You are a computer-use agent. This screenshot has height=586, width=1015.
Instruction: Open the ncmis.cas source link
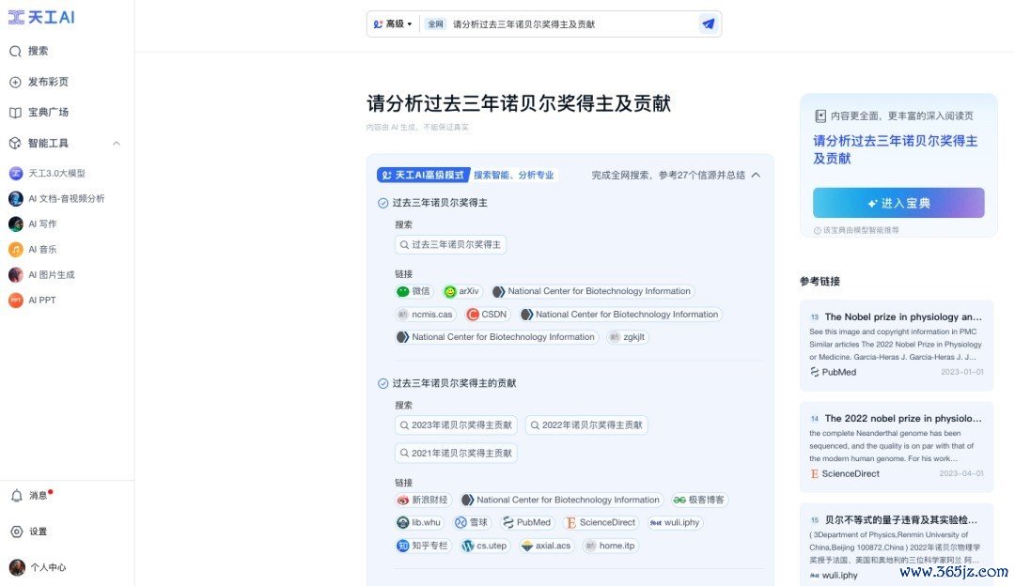[426, 315]
